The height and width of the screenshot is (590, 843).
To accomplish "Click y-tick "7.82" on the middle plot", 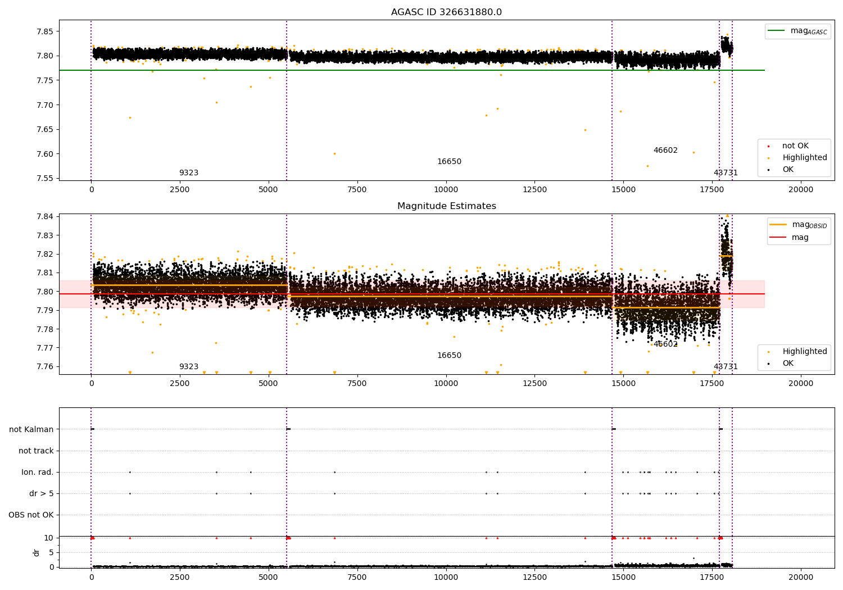I will coord(45,254).
